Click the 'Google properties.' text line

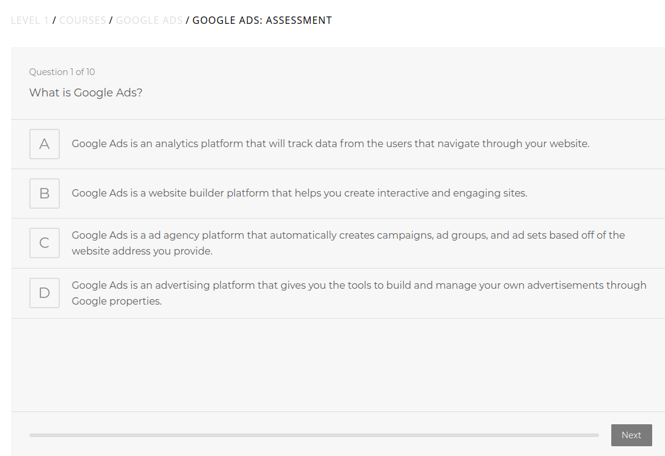pos(117,301)
